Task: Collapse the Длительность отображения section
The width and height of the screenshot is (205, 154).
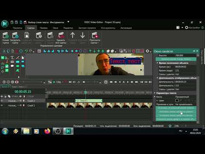Action: click(x=157, y=78)
